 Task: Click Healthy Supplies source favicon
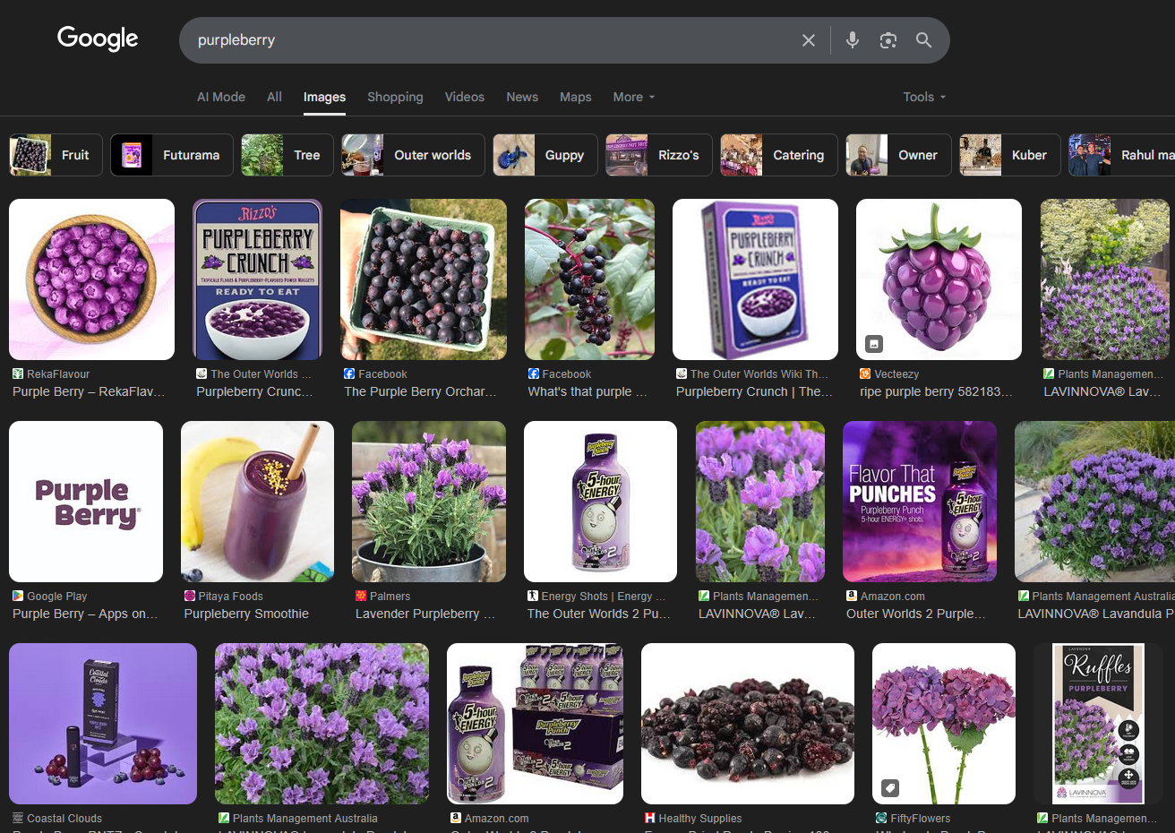[x=650, y=818]
